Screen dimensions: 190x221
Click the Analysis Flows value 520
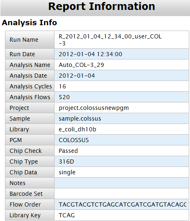pos(64,97)
